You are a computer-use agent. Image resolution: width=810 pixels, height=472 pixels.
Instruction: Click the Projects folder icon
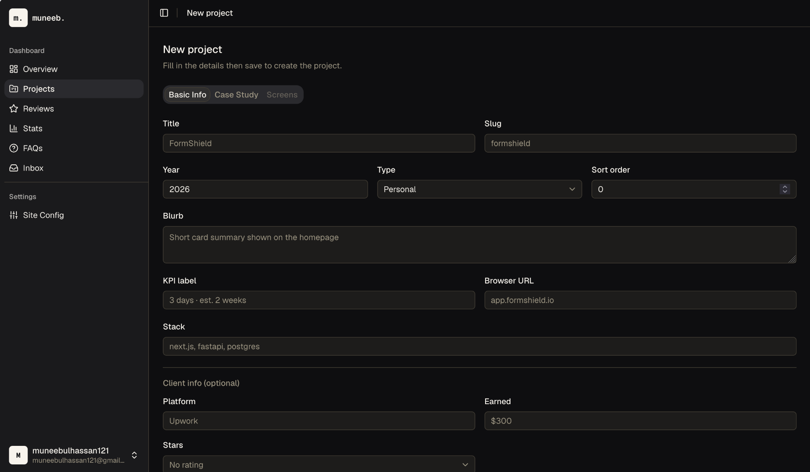[x=13, y=89]
